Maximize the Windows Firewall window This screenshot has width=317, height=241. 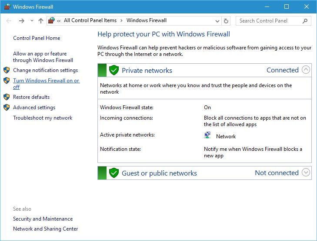(x=287, y=7)
